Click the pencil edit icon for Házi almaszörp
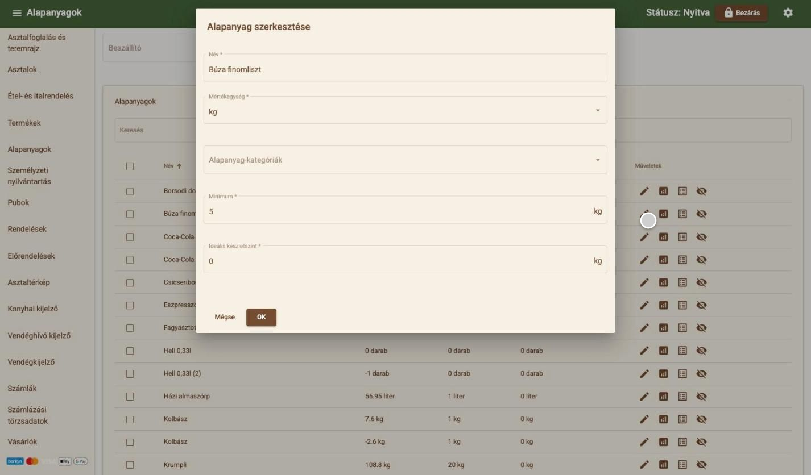 tap(644, 397)
